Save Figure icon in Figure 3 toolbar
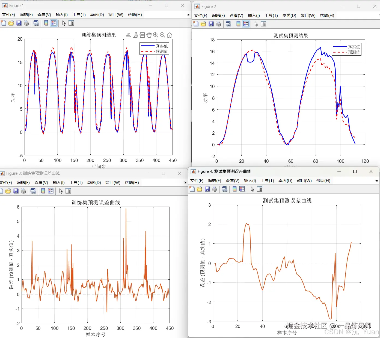 pos(16,191)
